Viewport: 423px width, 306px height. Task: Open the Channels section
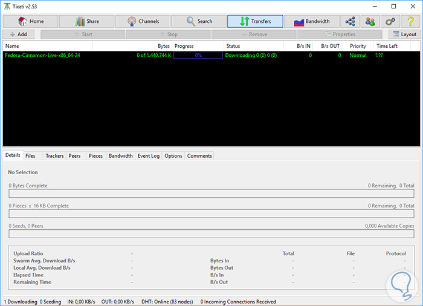click(143, 21)
